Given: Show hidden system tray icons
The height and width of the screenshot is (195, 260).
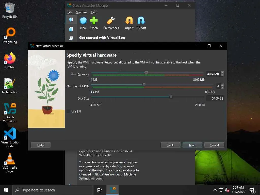Looking at the screenshot, I should [x=215, y=190].
